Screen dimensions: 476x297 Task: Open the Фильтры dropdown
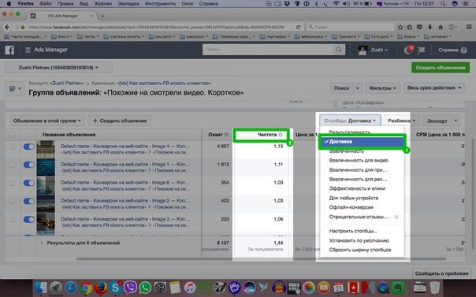[382, 88]
